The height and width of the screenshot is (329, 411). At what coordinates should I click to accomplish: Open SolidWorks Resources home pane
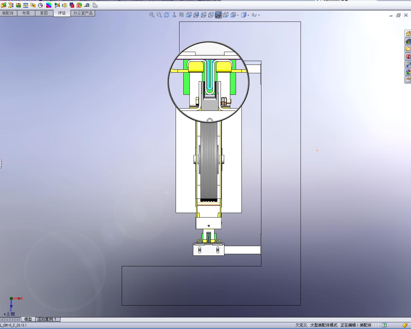(x=408, y=34)
